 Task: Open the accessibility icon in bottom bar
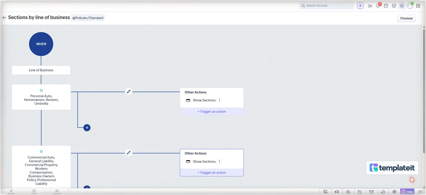coord(394,192)
